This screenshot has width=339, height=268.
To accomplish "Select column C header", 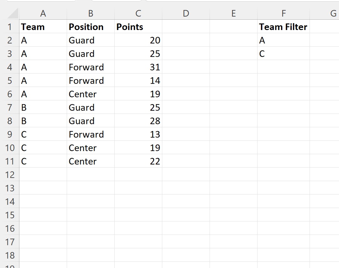I will pos(138,13).
